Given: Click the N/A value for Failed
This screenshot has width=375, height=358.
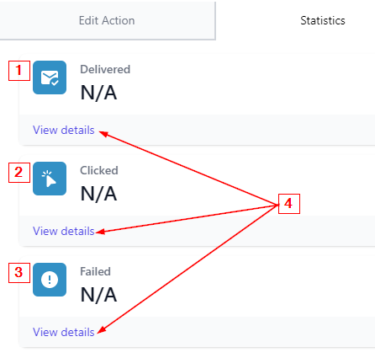Looking at the screenshot, I should click(x=98, y=295).
